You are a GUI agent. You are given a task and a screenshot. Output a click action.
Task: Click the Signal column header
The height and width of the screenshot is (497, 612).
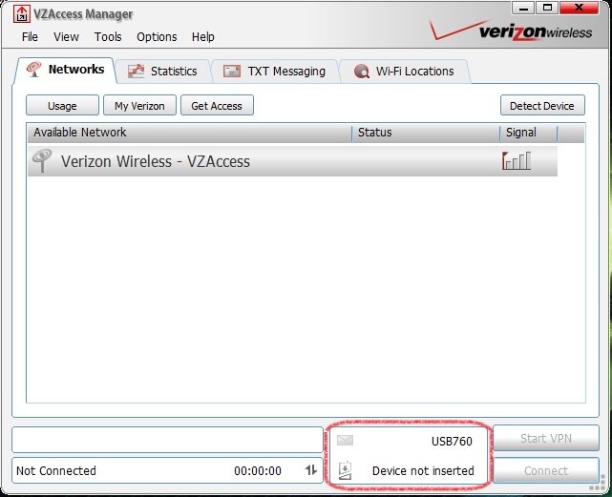click(x=529, y=133)
